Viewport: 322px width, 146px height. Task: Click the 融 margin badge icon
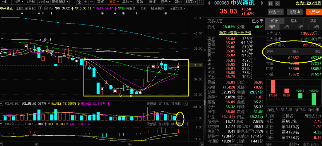[x=270, y=3]
